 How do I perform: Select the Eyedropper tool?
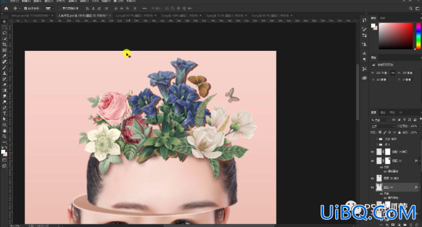point(4,56)
